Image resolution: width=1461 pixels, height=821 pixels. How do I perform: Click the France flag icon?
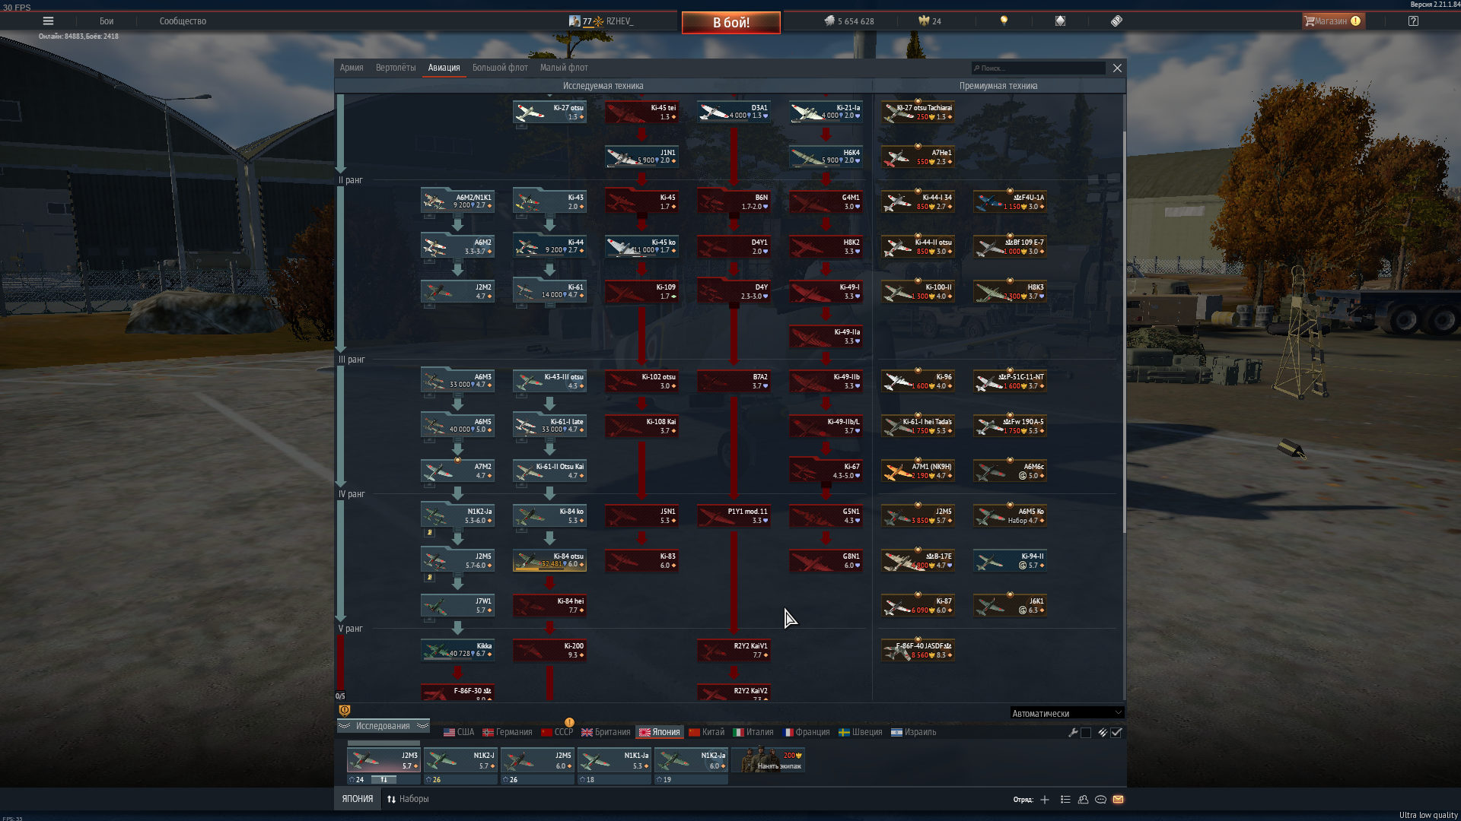pyautogui.click(x=788, y=733)
